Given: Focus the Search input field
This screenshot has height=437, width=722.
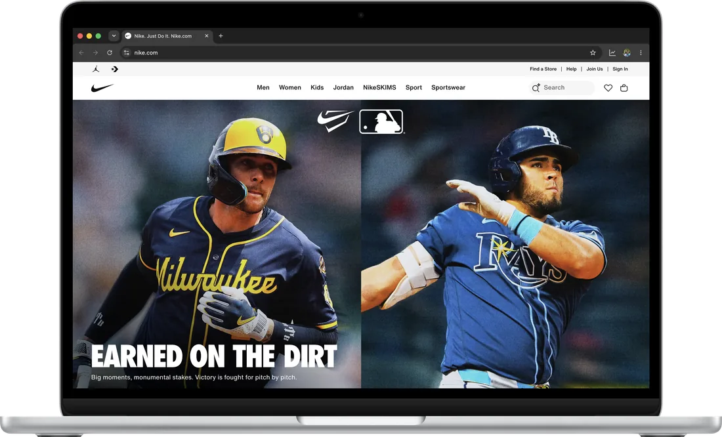Looking at the screenshot, I should 562,87.
